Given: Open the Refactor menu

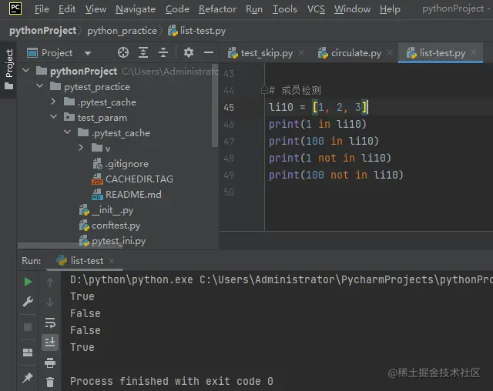Looking at the screenshot, I should (217, 9).
